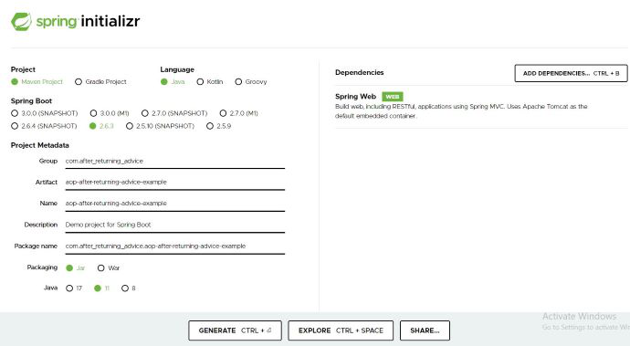Open the Add Dependencies dialog
Viewport: 630px width, 346px height.
pos(571,74)
